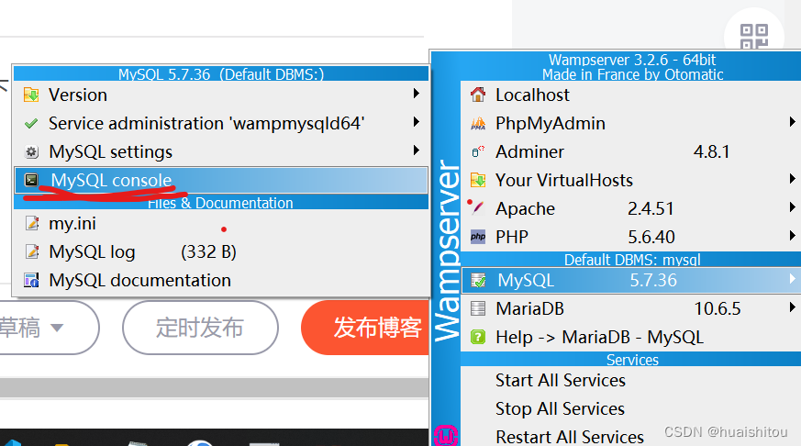Open the MySQL settings entry
This screenshot has width=801, height=446.
(x=221, y=151)
